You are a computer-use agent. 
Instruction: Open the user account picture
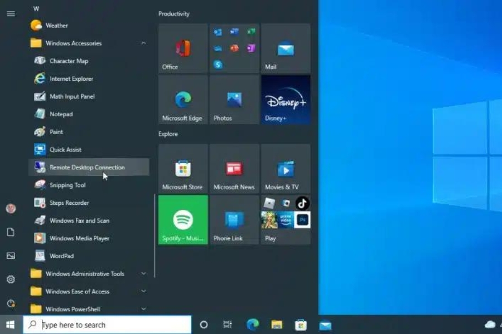pos(11,208)
